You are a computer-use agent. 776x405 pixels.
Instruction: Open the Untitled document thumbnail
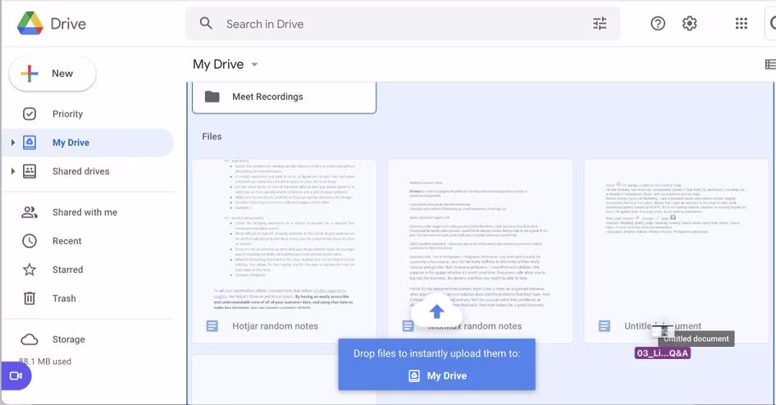click(677, 235)
